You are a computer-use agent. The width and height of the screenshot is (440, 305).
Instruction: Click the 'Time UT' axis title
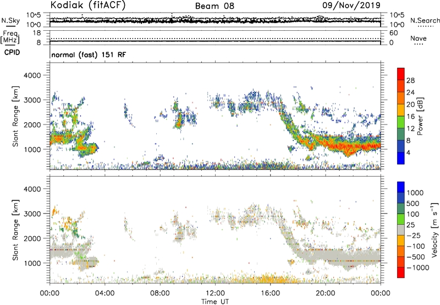215,302
